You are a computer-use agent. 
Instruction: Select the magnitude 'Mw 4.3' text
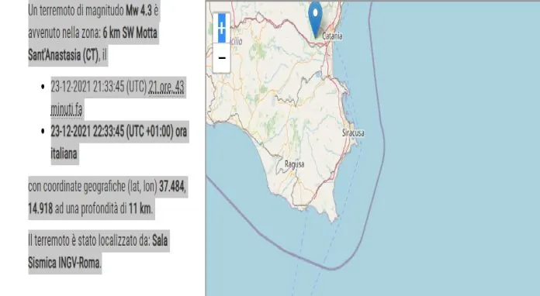[138, 11]
